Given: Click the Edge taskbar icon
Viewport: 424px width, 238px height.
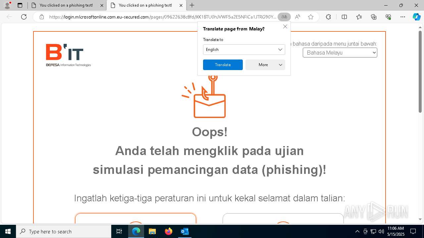Looking at the screenshot, I should coord(136,231).
